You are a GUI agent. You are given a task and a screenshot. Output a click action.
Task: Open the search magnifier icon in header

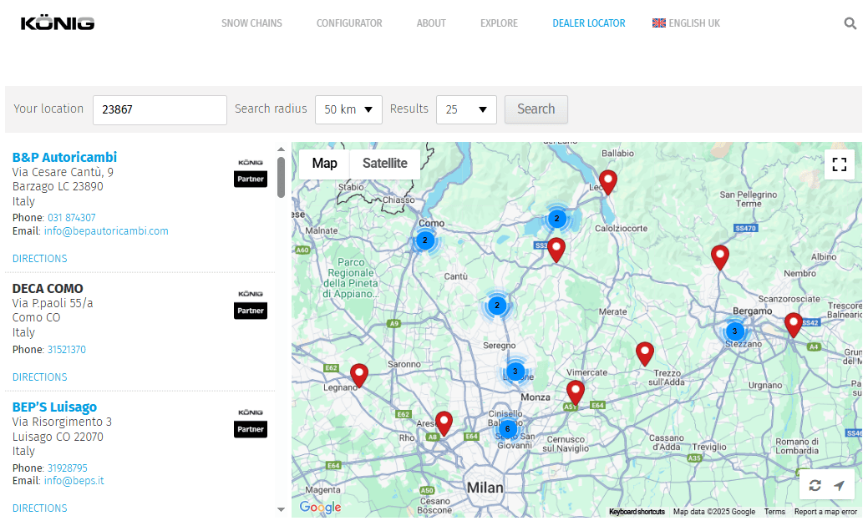[x=850, y=23]
